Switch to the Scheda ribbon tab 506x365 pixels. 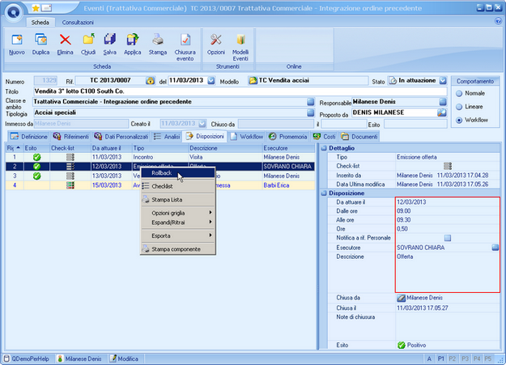(40, 23)
